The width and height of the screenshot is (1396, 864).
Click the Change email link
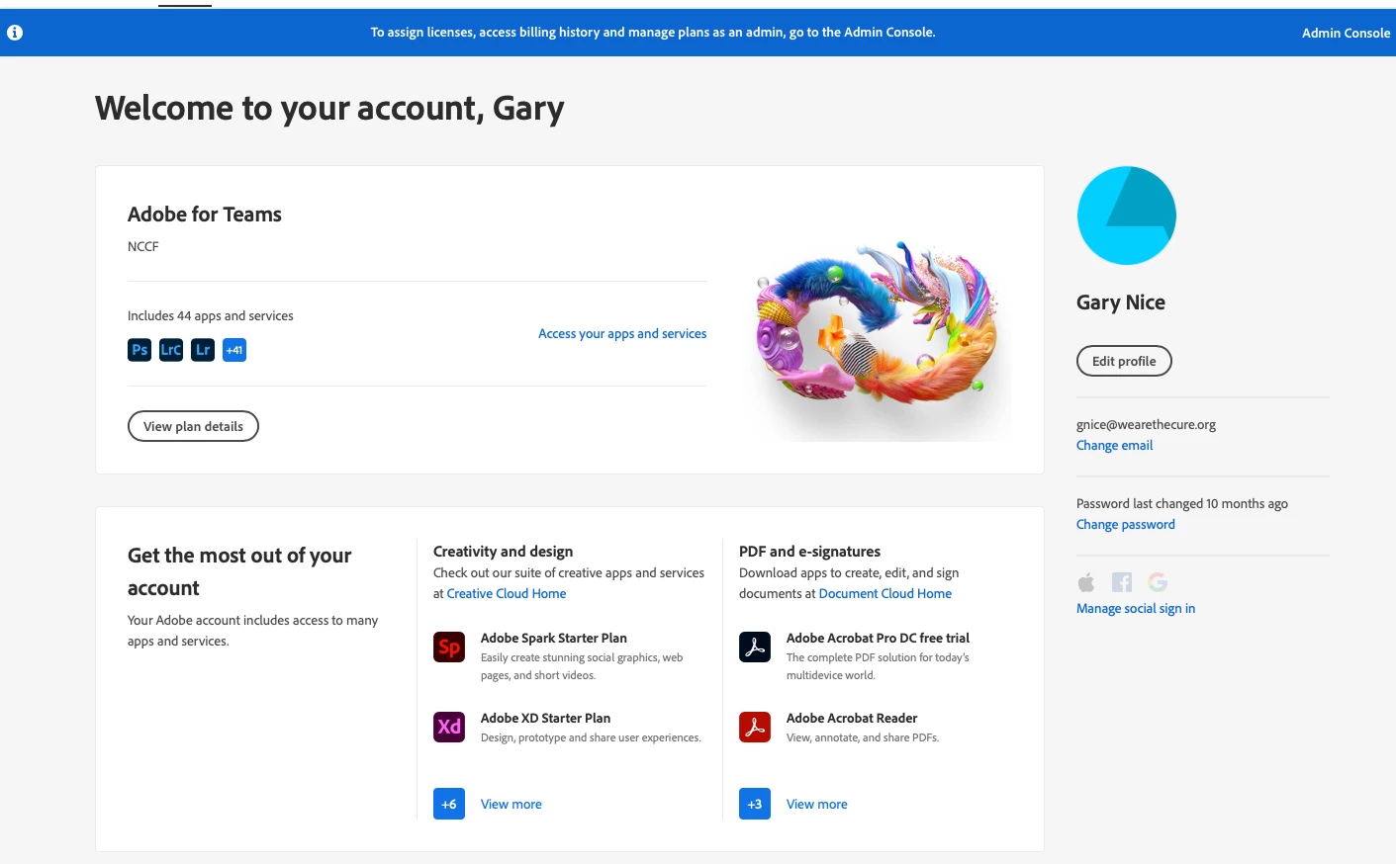[x=1114, y=446]
